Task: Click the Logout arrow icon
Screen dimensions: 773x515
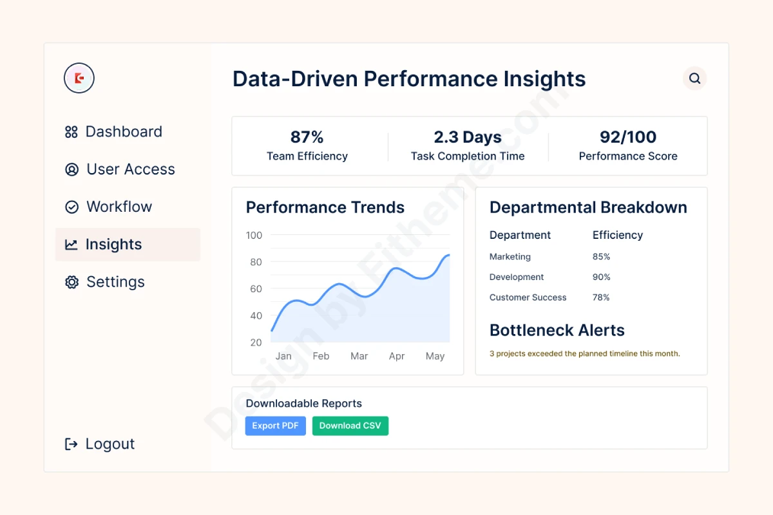Action: tap(72, 444)
